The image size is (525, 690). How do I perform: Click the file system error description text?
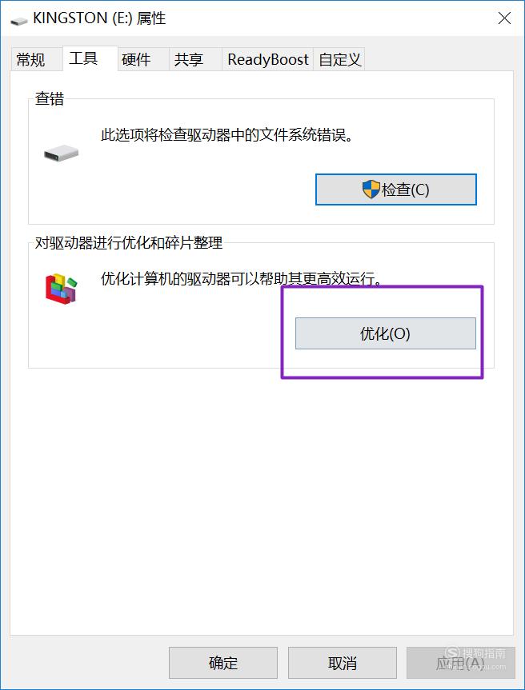click(227, 134)
